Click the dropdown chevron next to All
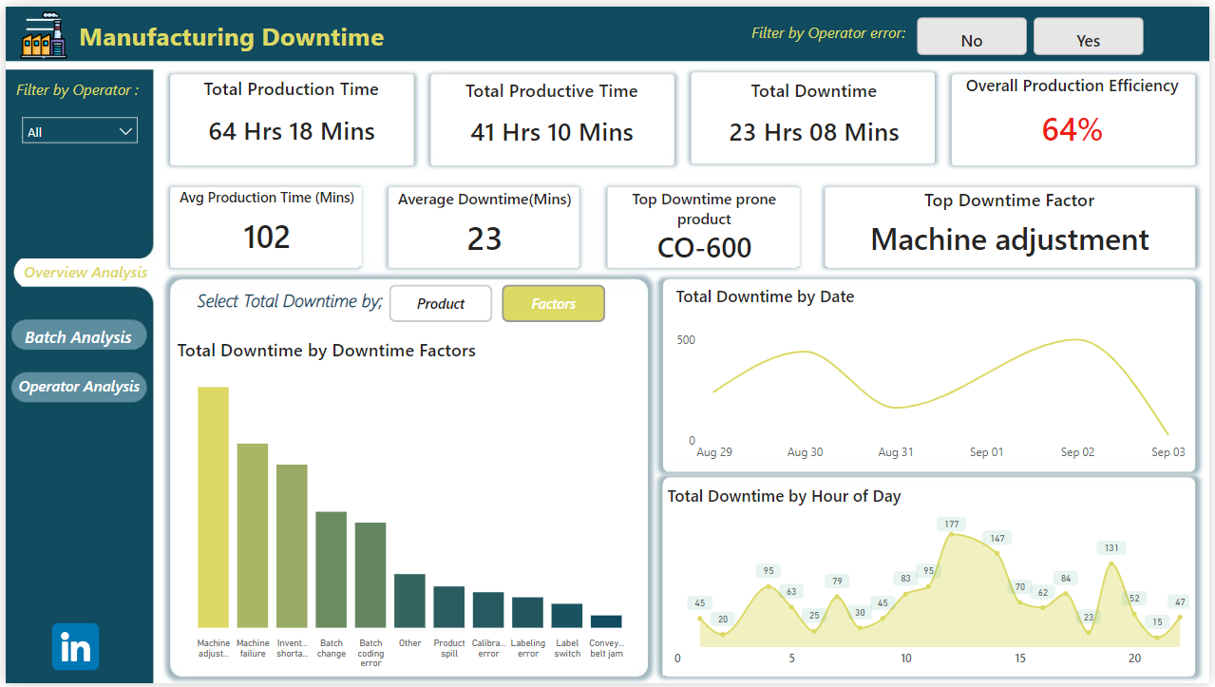The image size is (1215, 687). 125,131
